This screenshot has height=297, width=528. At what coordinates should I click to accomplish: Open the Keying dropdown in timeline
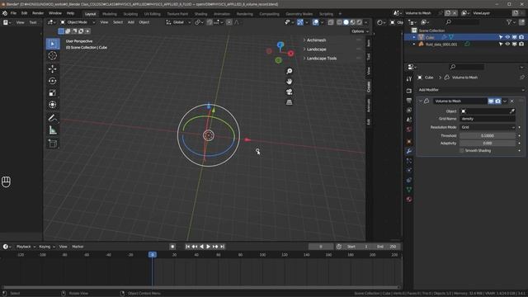click(x=46, y=247)
